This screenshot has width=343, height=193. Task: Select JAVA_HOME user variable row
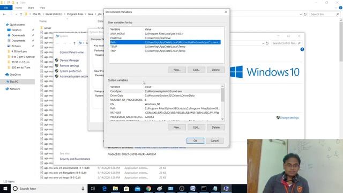[165, 34]
